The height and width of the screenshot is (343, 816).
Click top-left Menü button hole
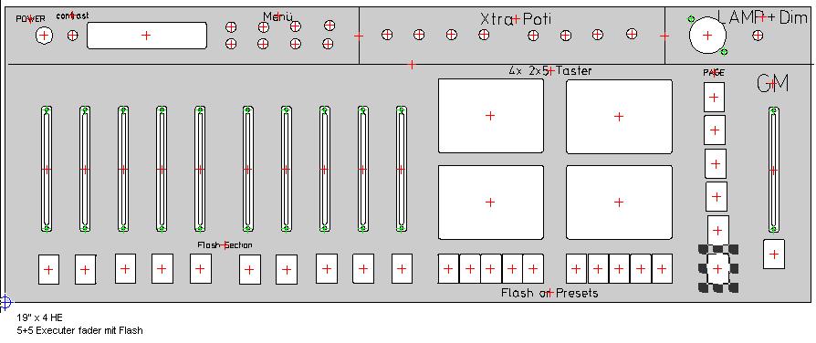coord(231,26)
